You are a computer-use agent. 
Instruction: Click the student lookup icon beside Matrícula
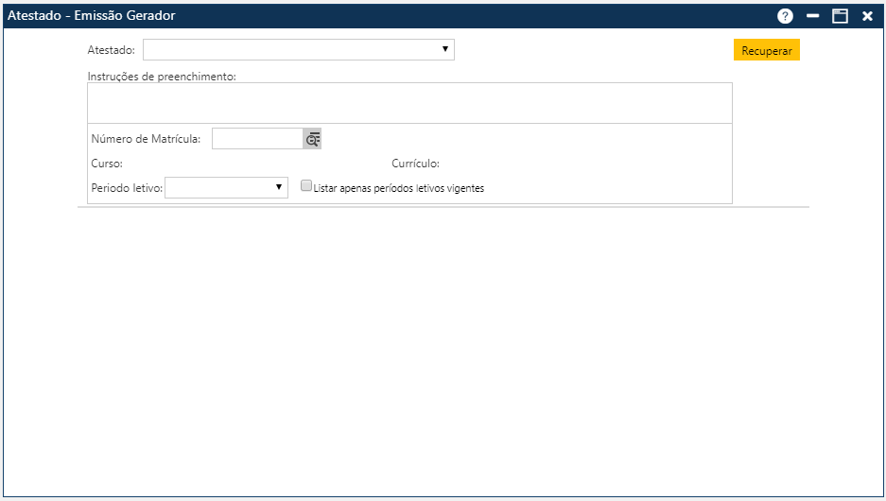pyautogui.click(x=312, y=139)
